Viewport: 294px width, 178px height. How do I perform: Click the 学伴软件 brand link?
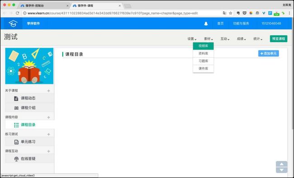[33, 23]
